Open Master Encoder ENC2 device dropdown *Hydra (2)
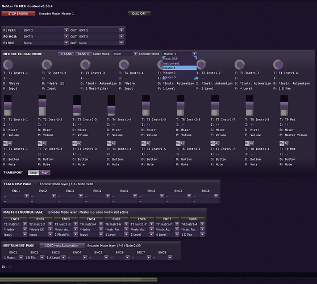Screen dimensions: 317x284 [x=40, y=229]
